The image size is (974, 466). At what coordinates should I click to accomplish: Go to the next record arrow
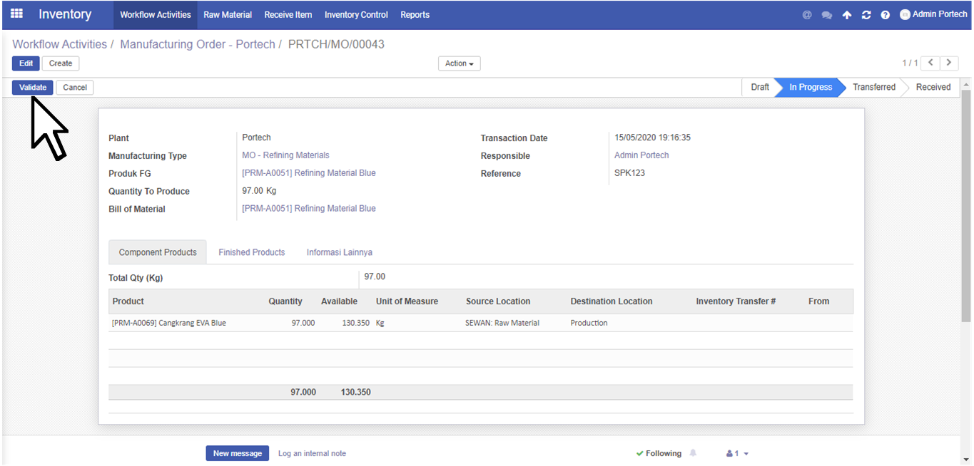pos(949,63)
